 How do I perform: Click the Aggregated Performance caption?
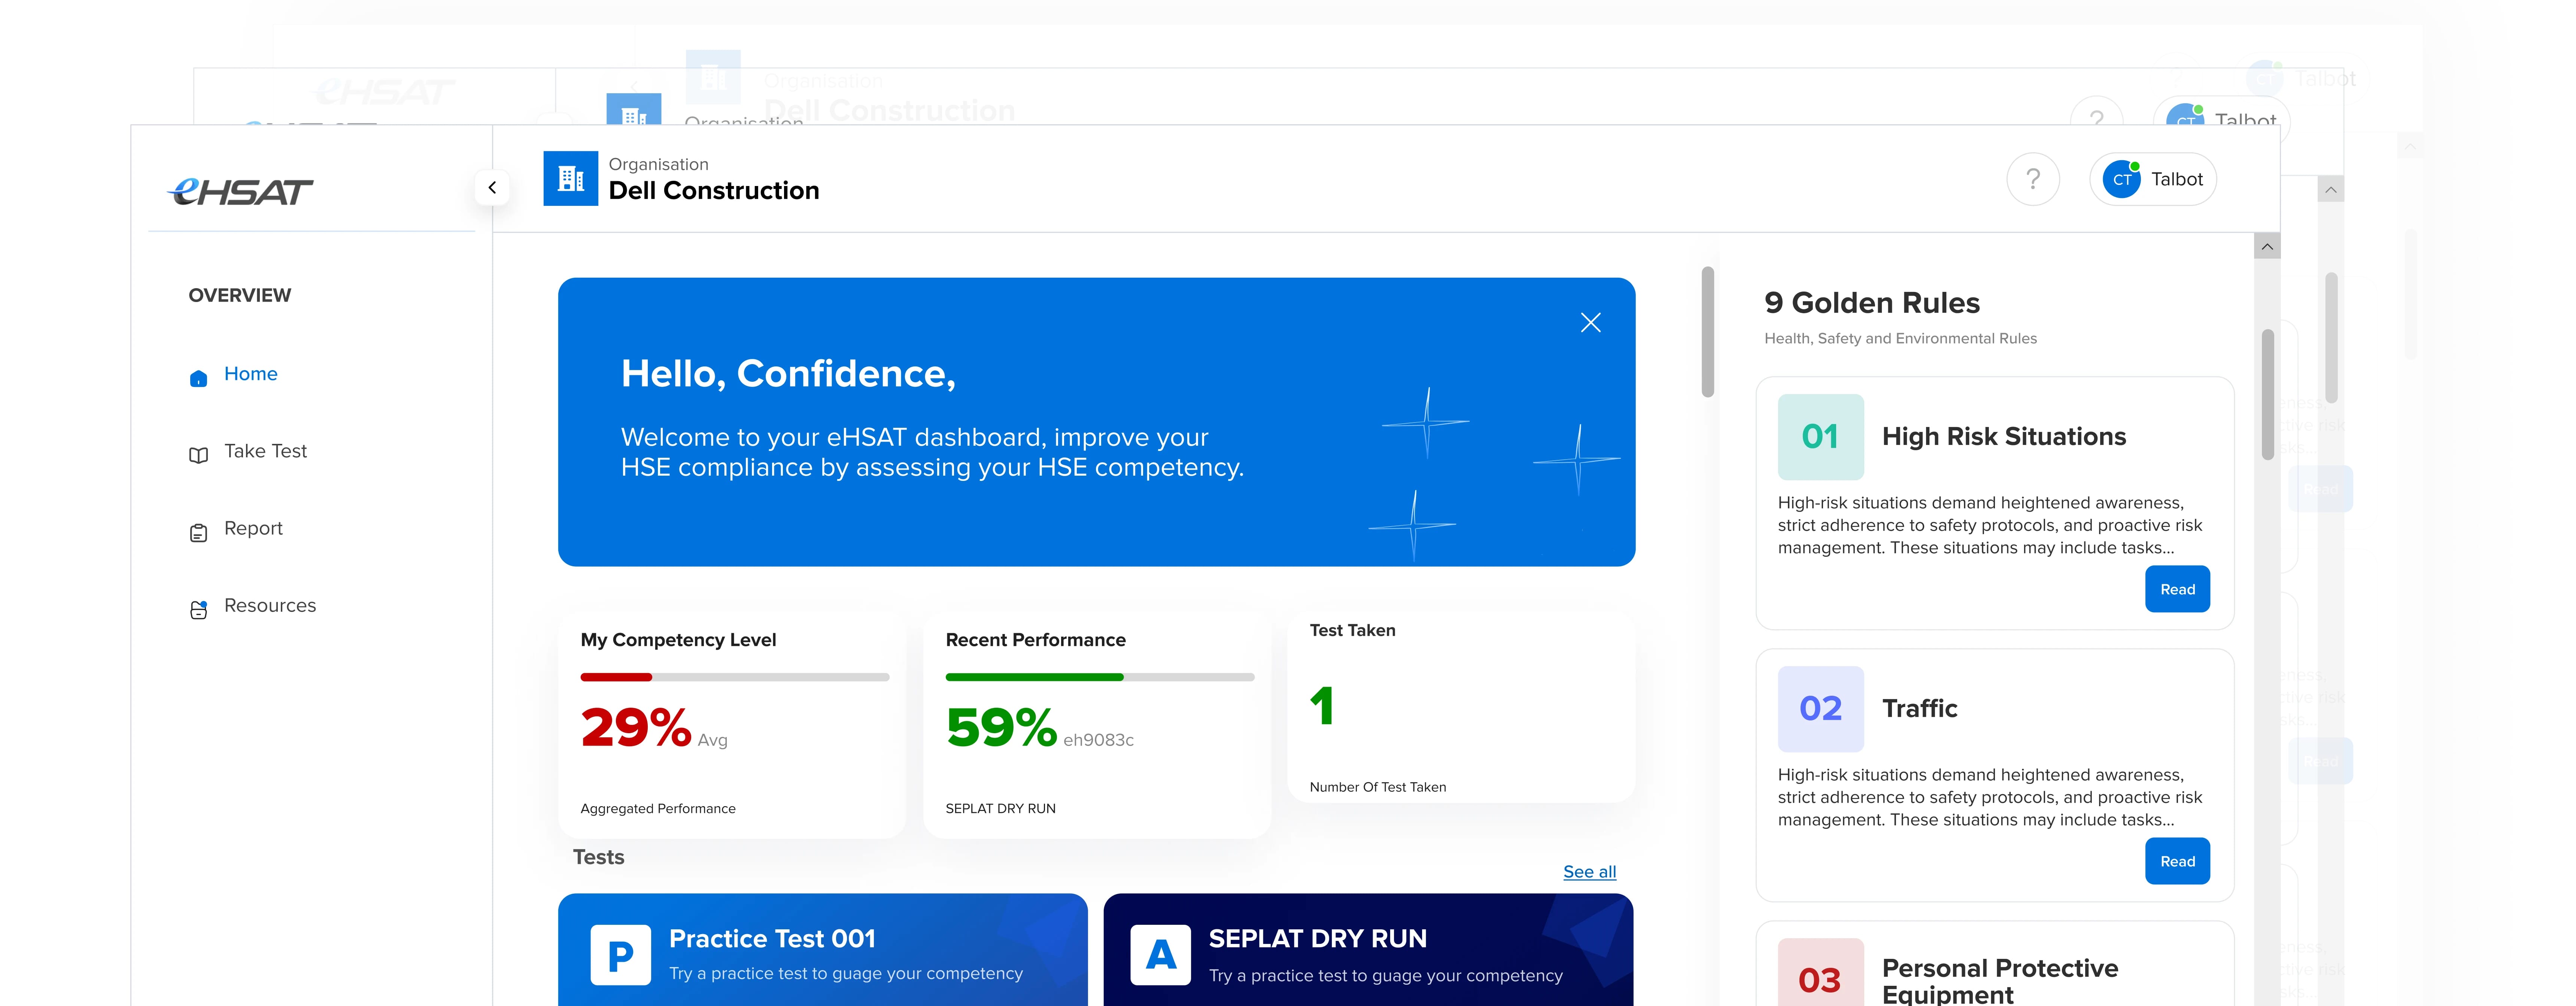[x=657, y=809]
